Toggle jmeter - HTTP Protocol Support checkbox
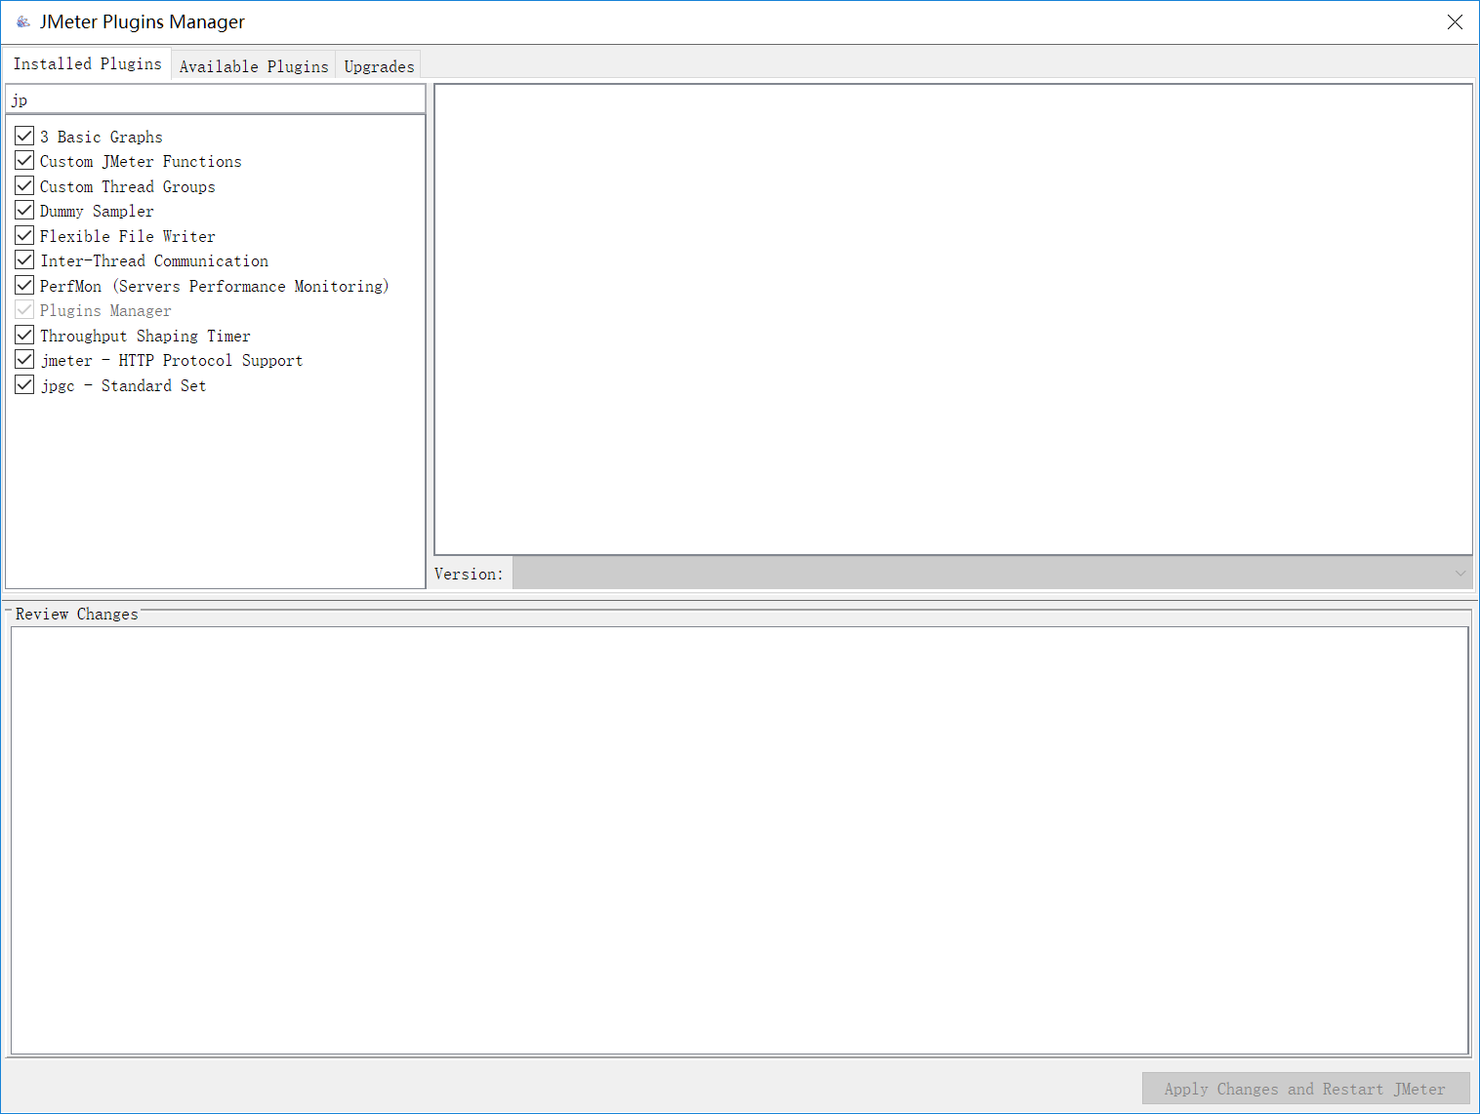Image resolution: width=1480 pixels, height=1114 pixels. 24,360
